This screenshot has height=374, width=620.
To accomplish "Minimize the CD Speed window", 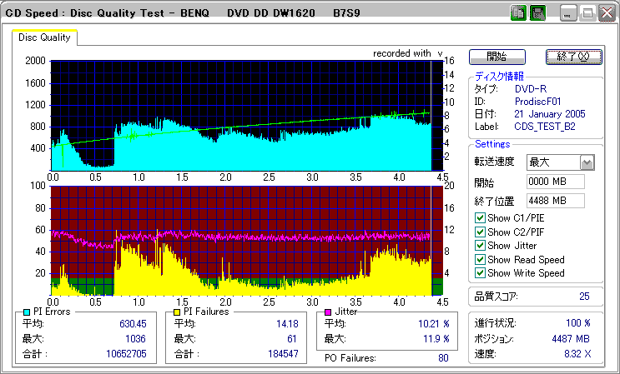I will 568,13.
